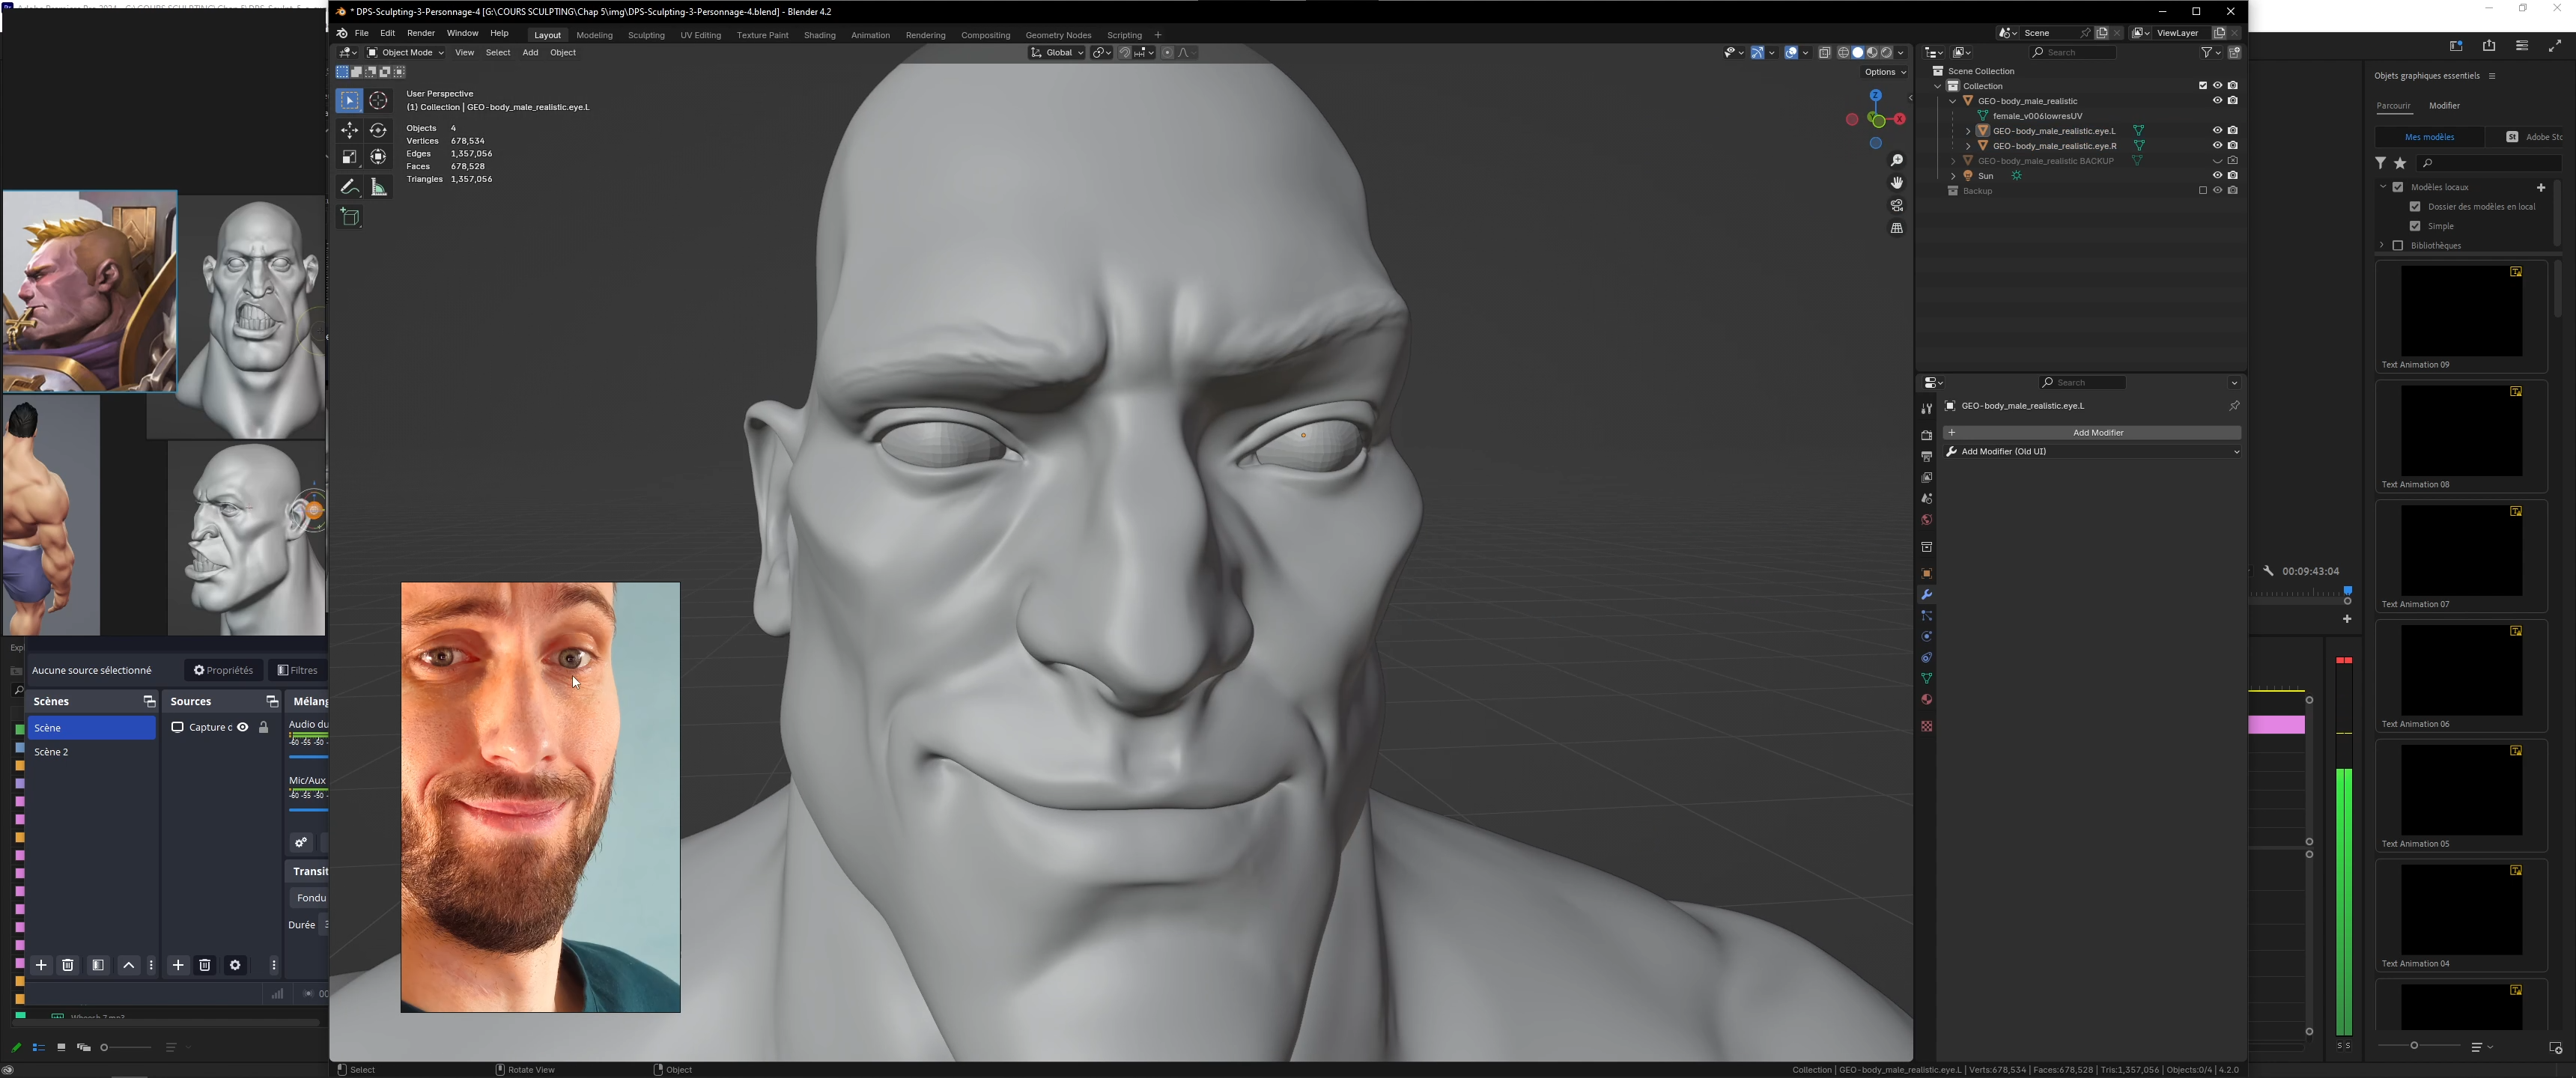Expand GEO-body_male_realistic.eye.L tree item
The image size is (2576, 1078).
tap(1967, 131)
